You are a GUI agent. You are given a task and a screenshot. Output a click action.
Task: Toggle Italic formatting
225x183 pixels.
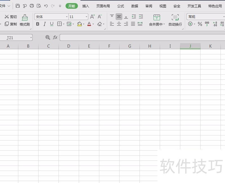coord(45,24)
